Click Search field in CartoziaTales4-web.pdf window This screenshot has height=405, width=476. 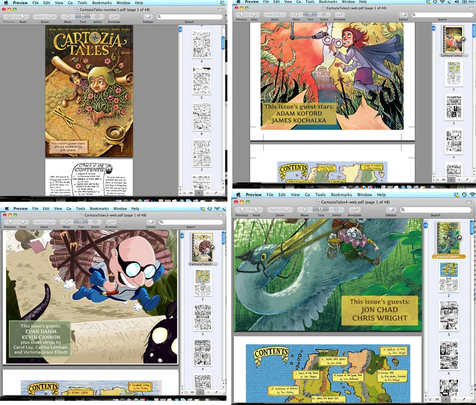(435, 210)
